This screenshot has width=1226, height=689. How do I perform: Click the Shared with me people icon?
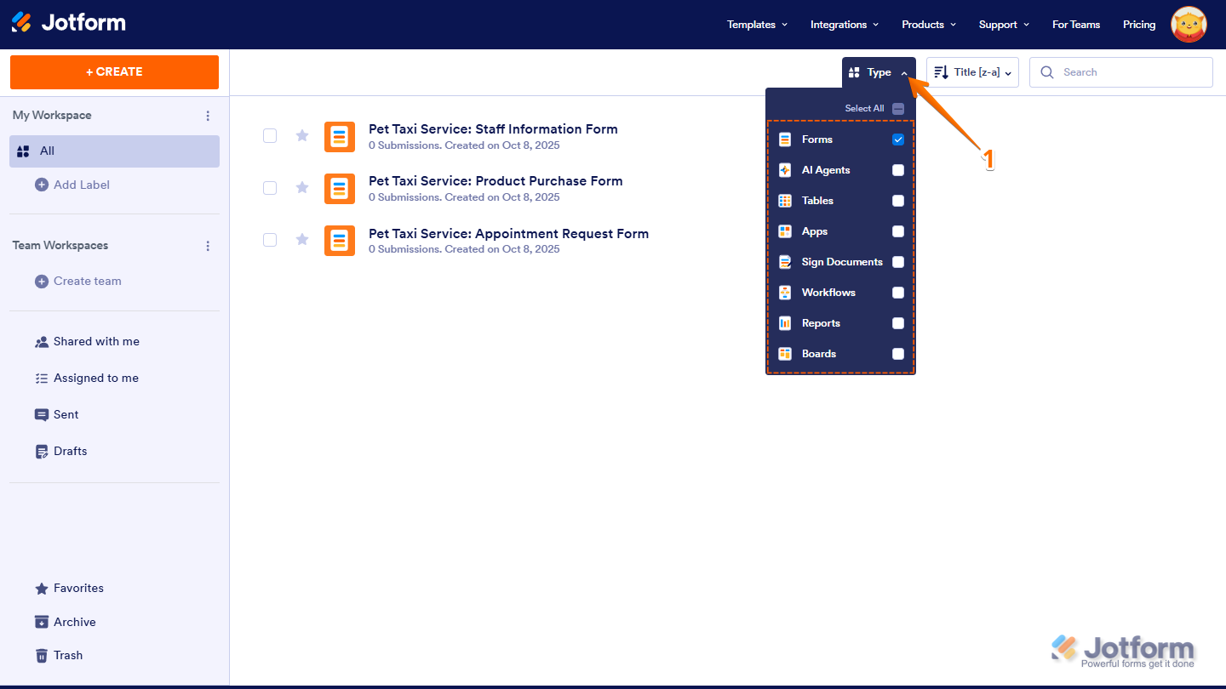tap(42, 342)
